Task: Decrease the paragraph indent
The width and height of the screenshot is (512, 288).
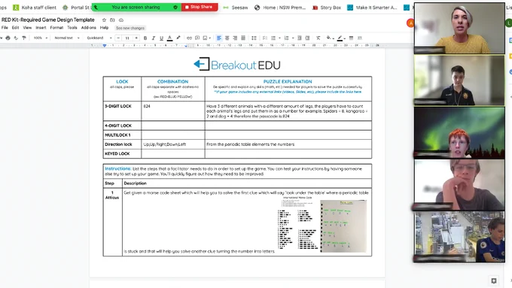Action: (x=299, y=38)
